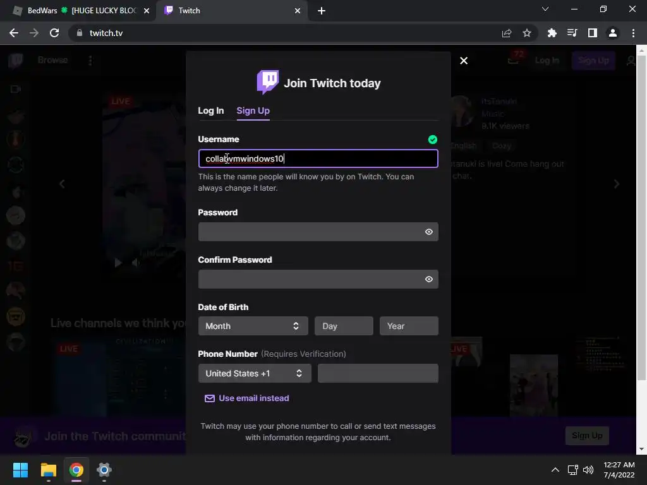Open the volume tray icon

tap(588, 470)
